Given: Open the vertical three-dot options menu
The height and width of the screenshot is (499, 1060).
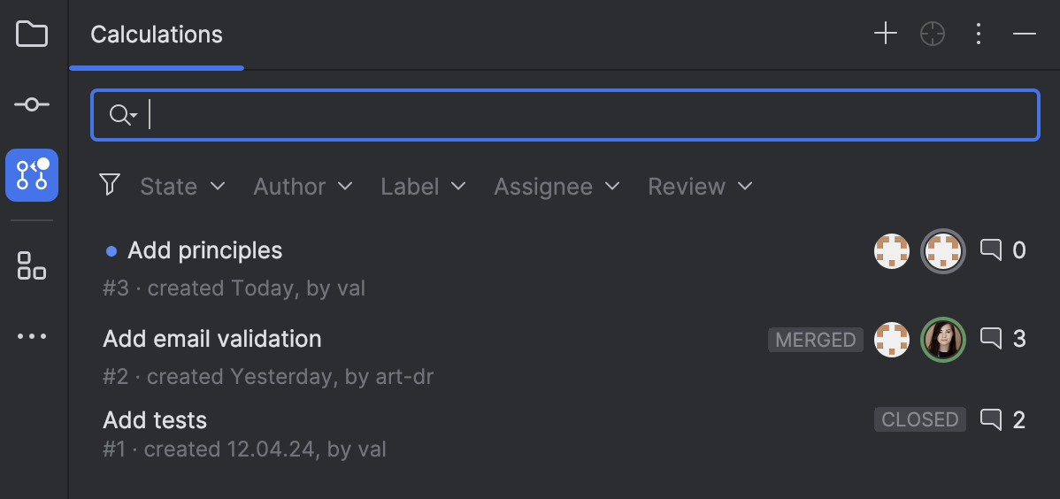Looking at the screenshot, I should [x=979, y=35].
